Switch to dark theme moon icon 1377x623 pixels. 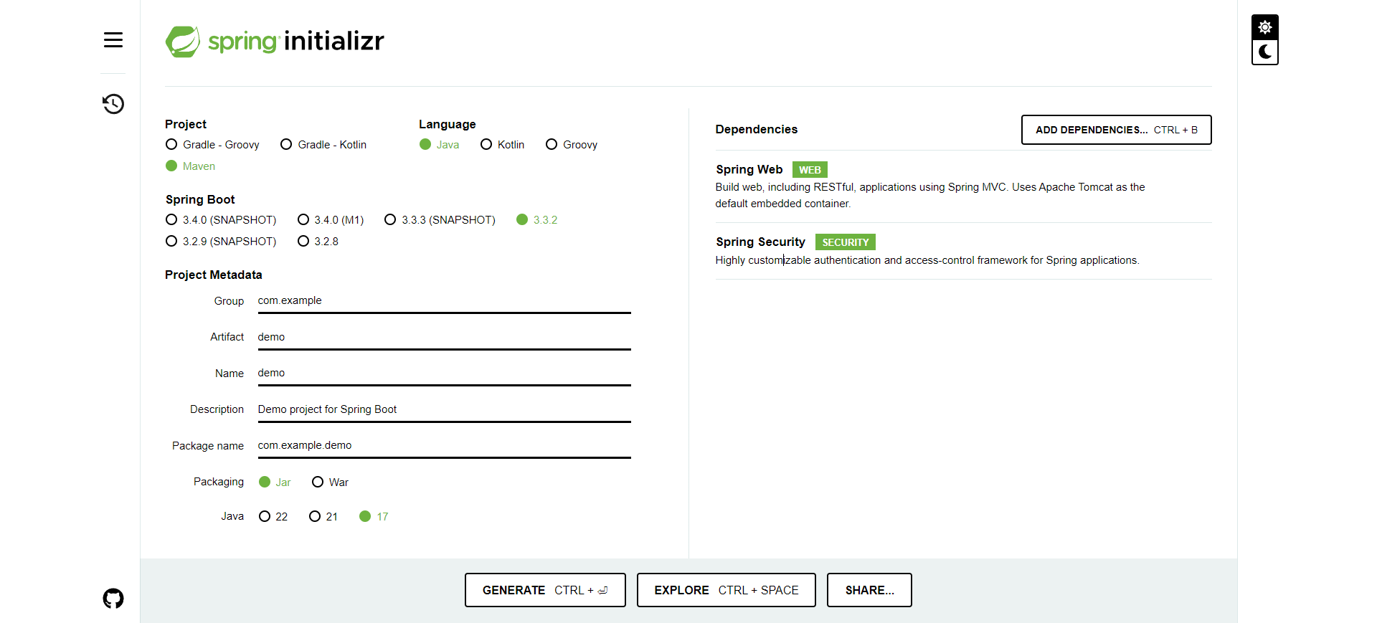[x=1264, y=52]
